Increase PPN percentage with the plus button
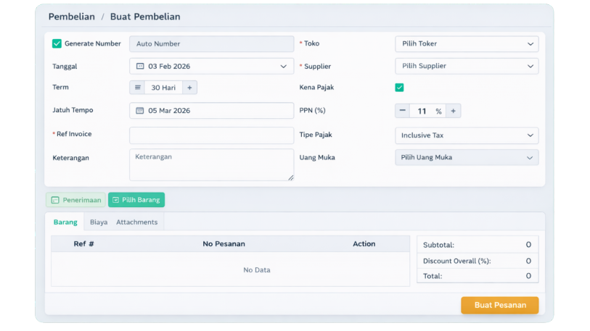This screenshot has height=331, width=590. [x=453, y=112]
